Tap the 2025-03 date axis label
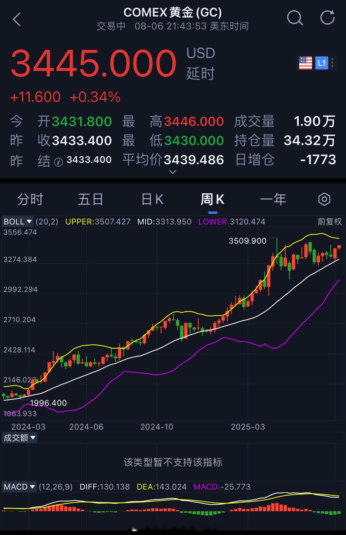Image resolution: width=346 pixels, height=535 pixels. [248, 427]
